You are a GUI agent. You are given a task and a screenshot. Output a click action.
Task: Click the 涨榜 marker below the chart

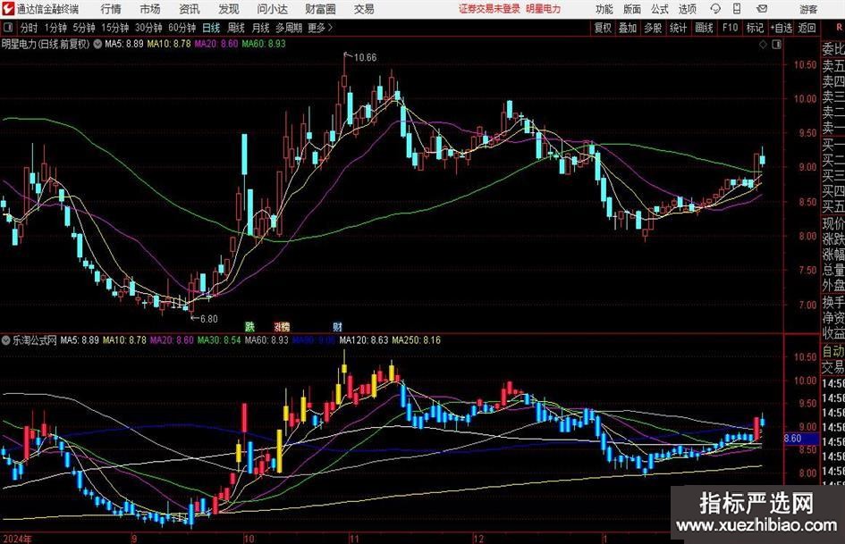tap(282, 326)
